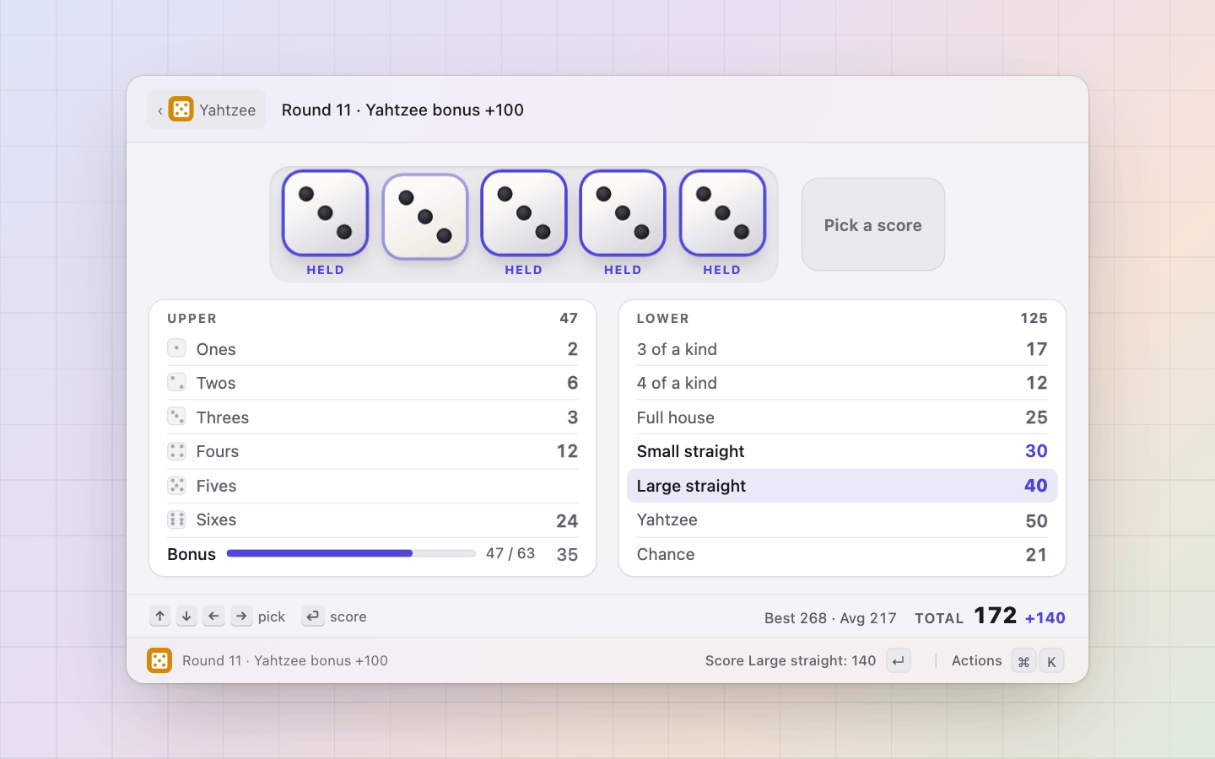The image size is (1215, 759).
Task: Click the return key icon beside score
Action: click(x=313, y=616)
